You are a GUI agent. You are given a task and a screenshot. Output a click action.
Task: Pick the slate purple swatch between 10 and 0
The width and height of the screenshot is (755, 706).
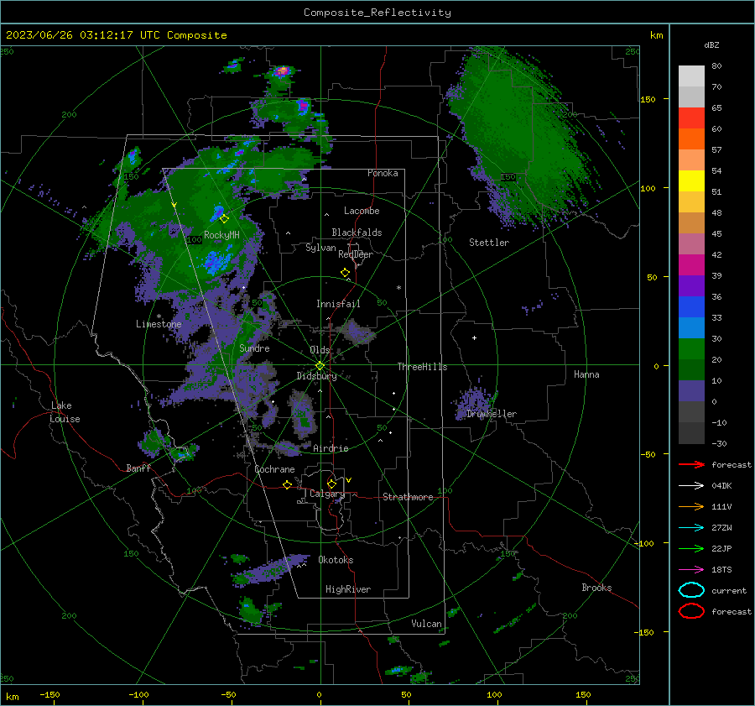(x=691, y=391)
